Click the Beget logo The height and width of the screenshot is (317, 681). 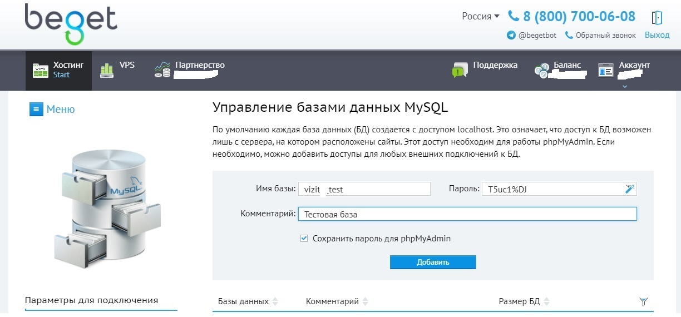[x=71, y=24]
